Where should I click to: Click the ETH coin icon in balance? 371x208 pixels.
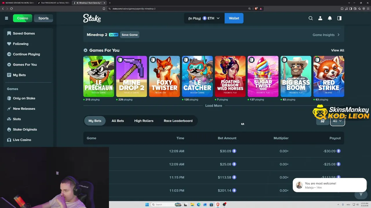tap(205, 18)
